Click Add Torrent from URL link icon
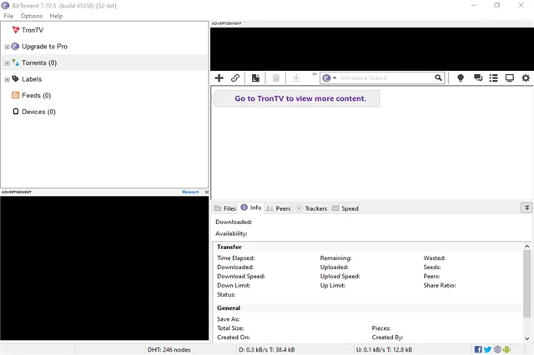This screenshot has width=534, height=355. (235, 77)
